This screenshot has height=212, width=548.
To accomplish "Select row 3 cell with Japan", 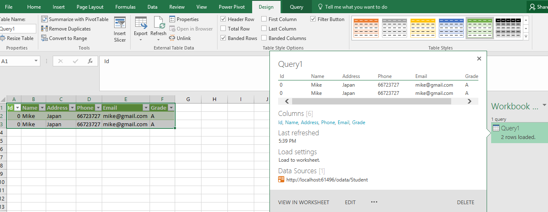I will (61, 124).
